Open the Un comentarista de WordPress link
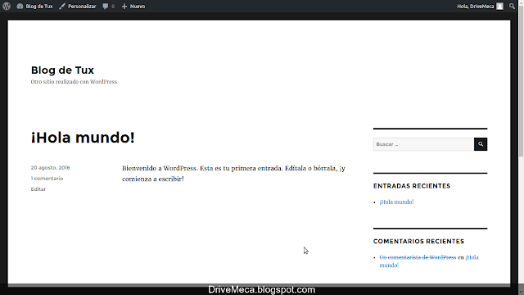524x295 pixels. pyautogui.click(x=418, y=257)
